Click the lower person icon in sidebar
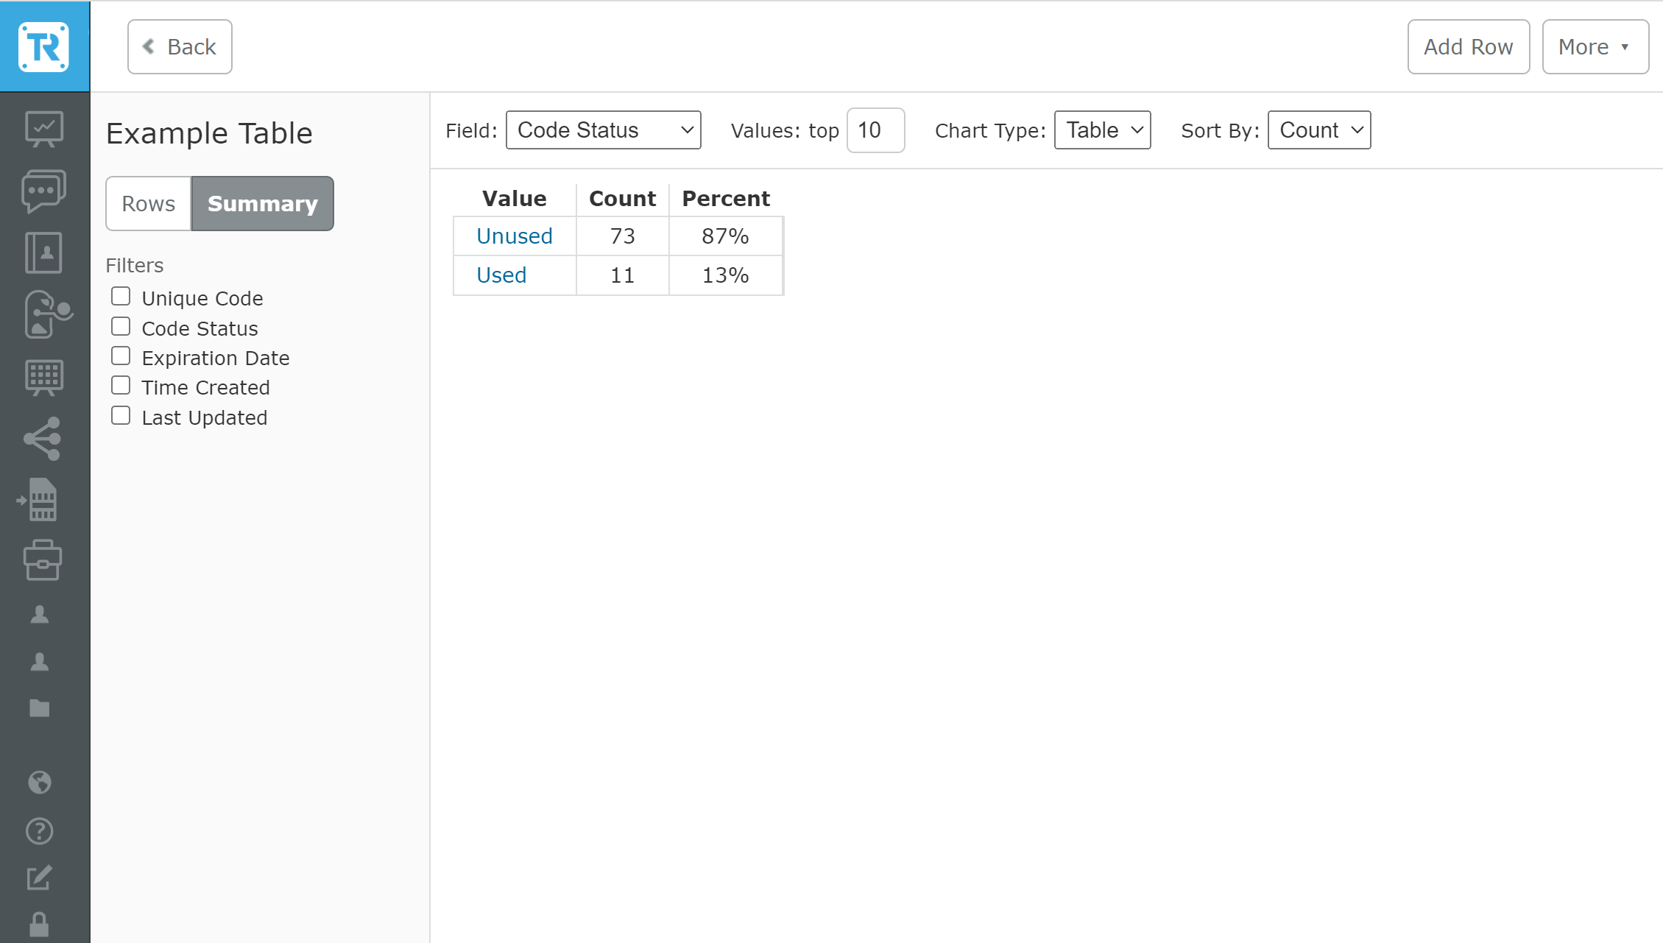The width and height of the screenshot is (1663, 943). [x=40, y=662]
